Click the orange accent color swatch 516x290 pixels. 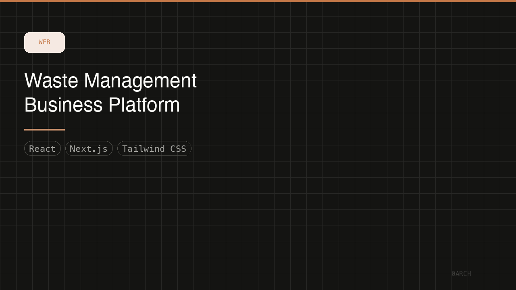(x=44, y=42)
